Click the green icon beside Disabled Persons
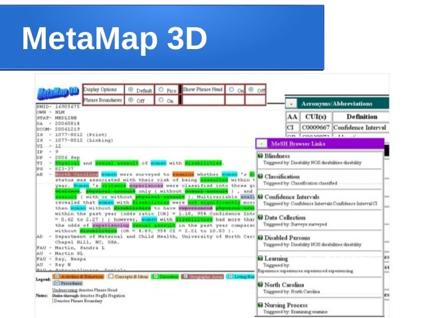424x318 pixels. point(260,238)
